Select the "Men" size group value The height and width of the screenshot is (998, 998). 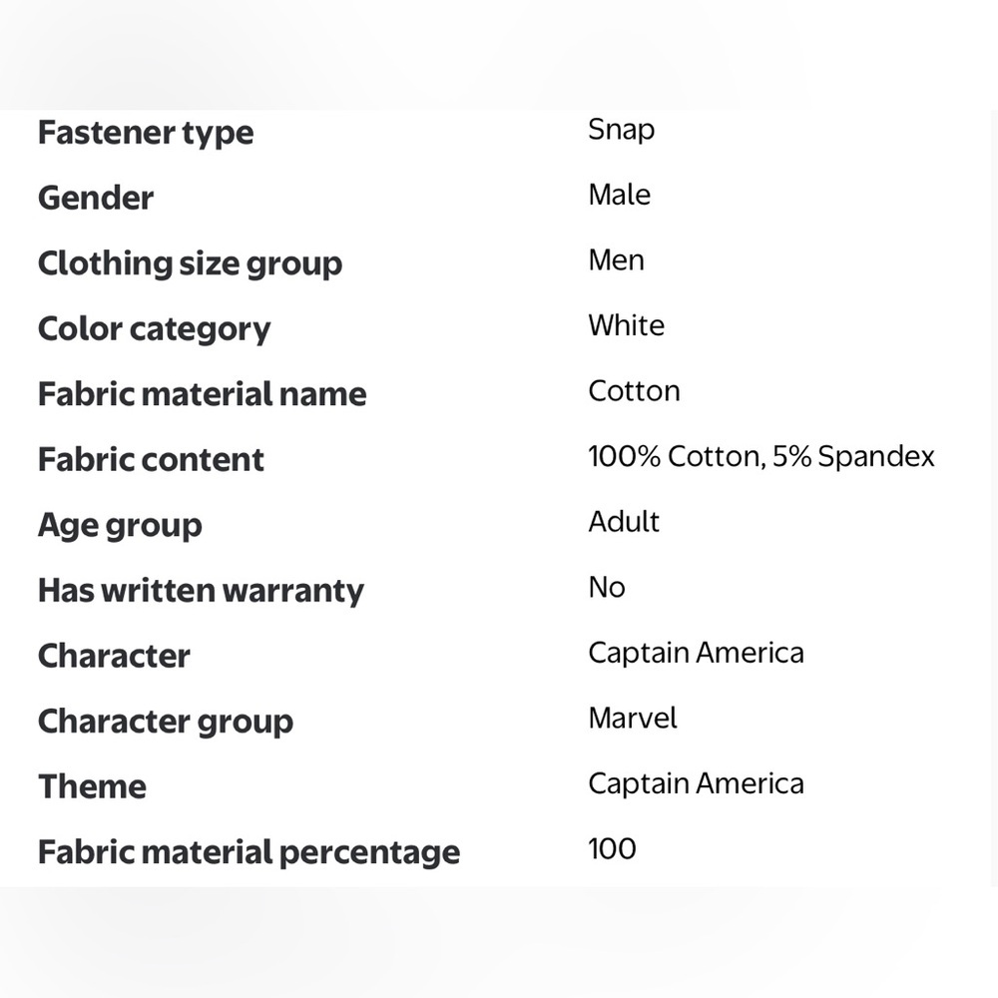click(616, 260)
